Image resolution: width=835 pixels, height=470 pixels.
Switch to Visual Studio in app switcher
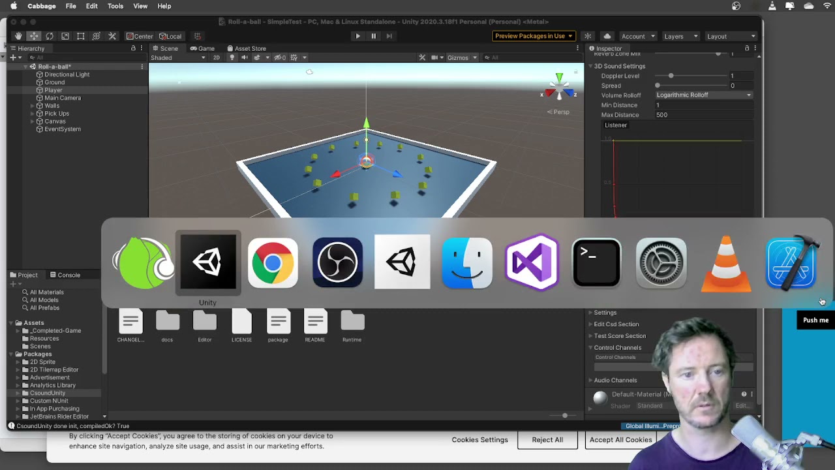(x=532, y=263)
